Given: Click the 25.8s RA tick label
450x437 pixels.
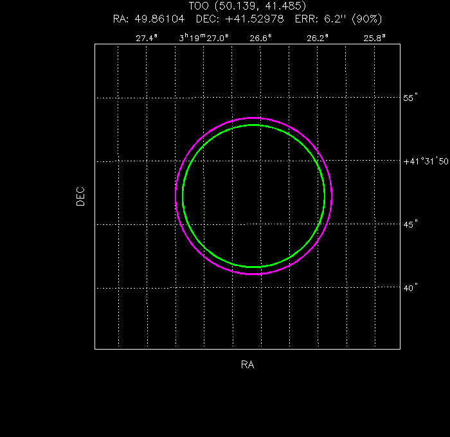Looking at the screenshot, I should coord(375,38).
